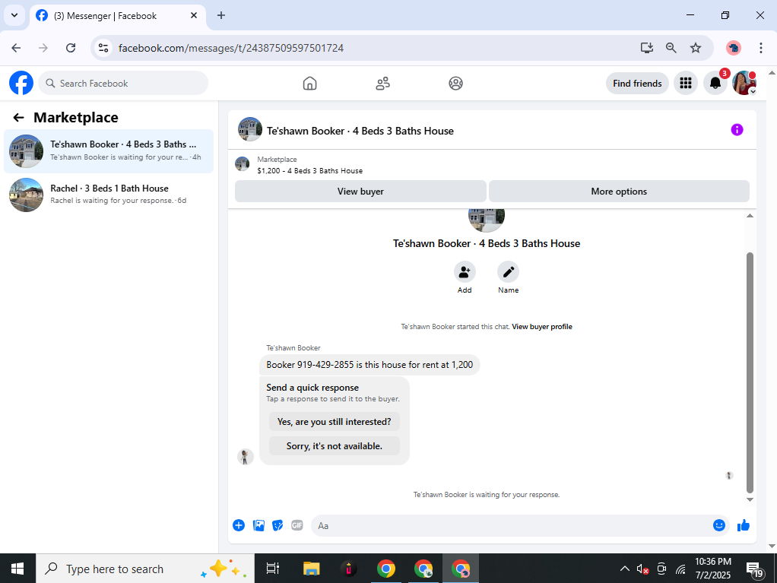Open Windows notification center
The width and height of the screenshot is (777, 583).
point(755,569)
